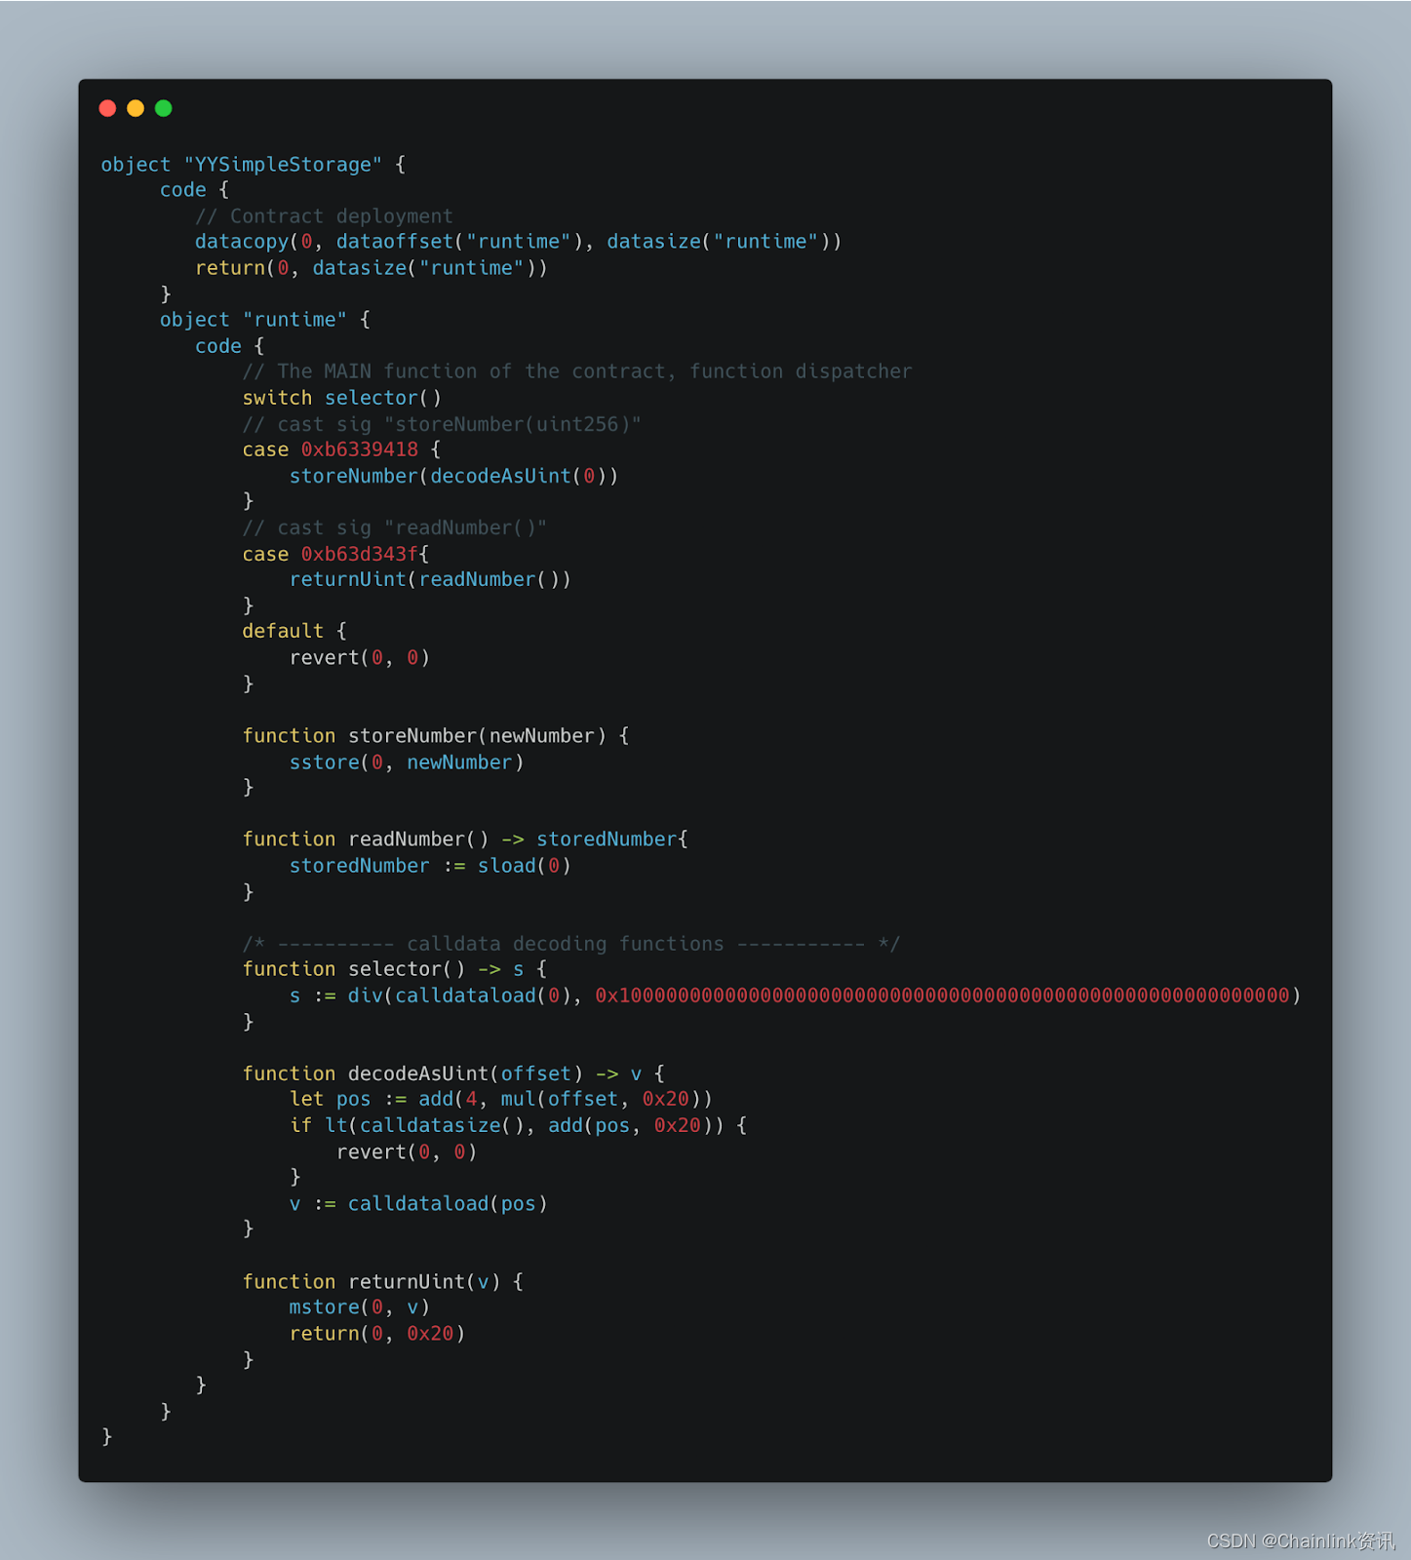This screenshot has height=1560, width=1411.
Task: Click the calldata decoding functions comment
Action: tap(571, 944)
